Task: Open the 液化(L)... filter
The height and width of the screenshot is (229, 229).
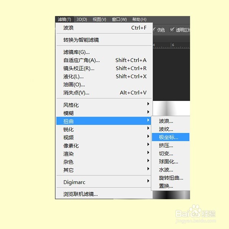Action: pyautogui.click(x=105, y=76)
